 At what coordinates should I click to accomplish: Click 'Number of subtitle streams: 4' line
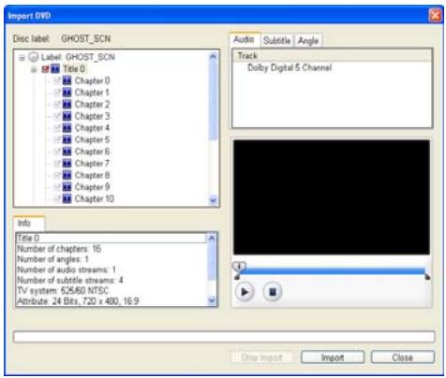70,280
